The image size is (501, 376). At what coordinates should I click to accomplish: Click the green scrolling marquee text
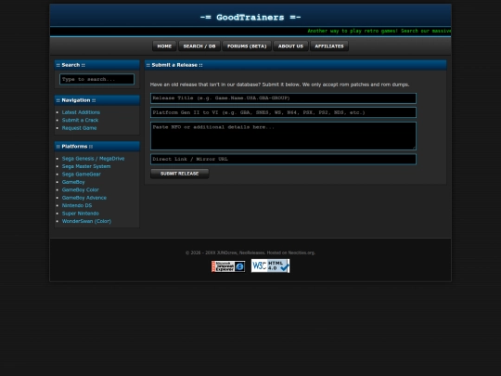point(379,31)
